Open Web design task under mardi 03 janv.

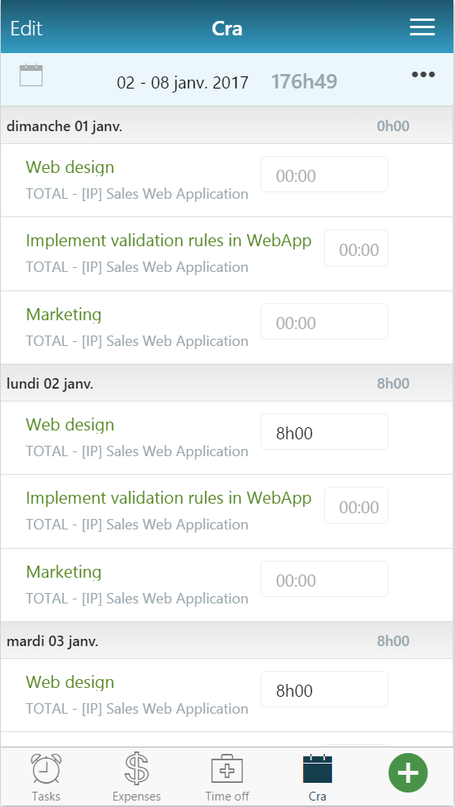coord(70,682)
